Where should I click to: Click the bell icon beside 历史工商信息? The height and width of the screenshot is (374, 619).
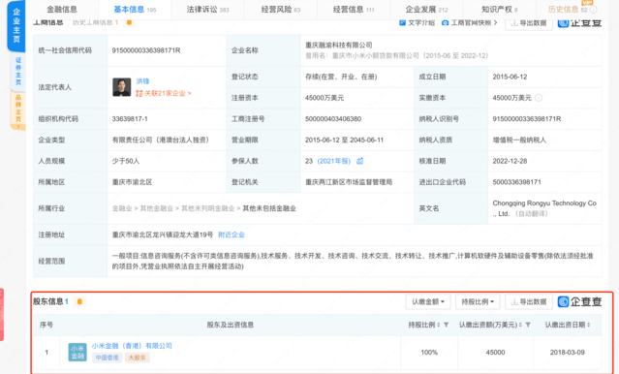[x=129, y=22]
